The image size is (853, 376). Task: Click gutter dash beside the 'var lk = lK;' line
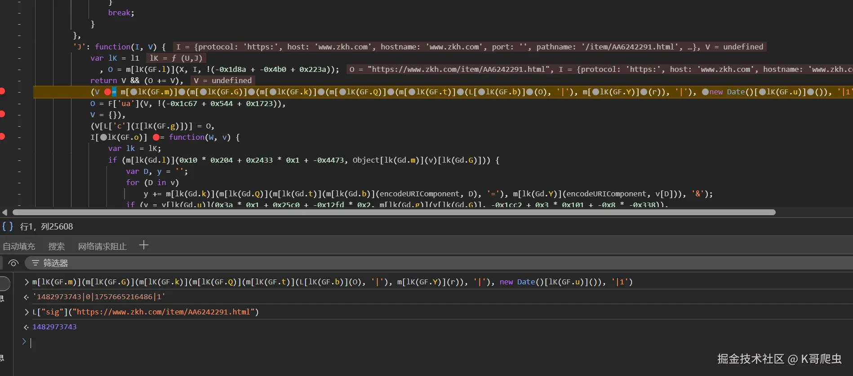click(19, 148)
